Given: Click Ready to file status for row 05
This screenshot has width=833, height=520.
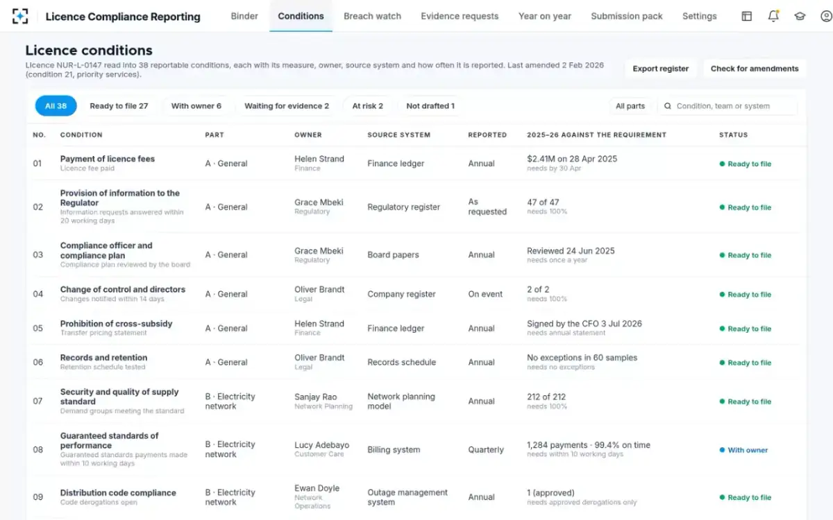Looking at the screenshot, I should 745,329.
